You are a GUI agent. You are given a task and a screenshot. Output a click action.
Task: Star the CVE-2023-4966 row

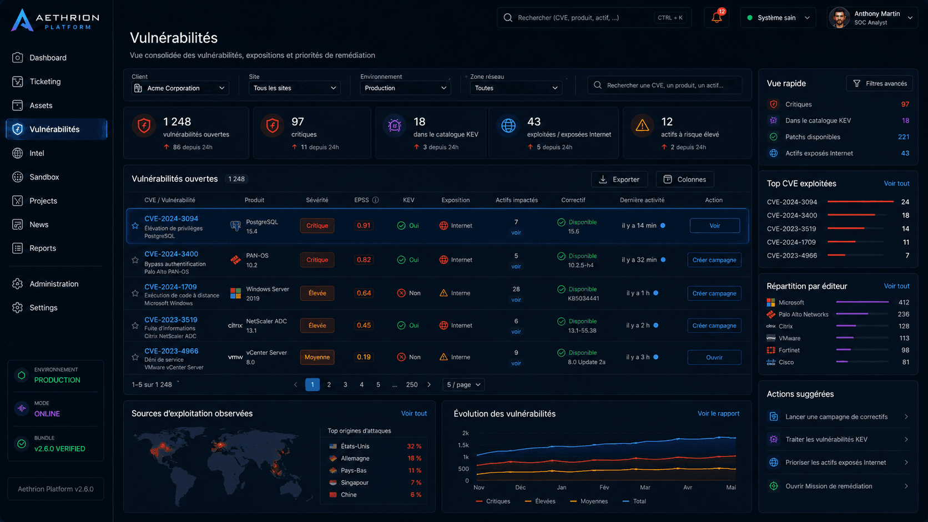(x=135, y=357)
